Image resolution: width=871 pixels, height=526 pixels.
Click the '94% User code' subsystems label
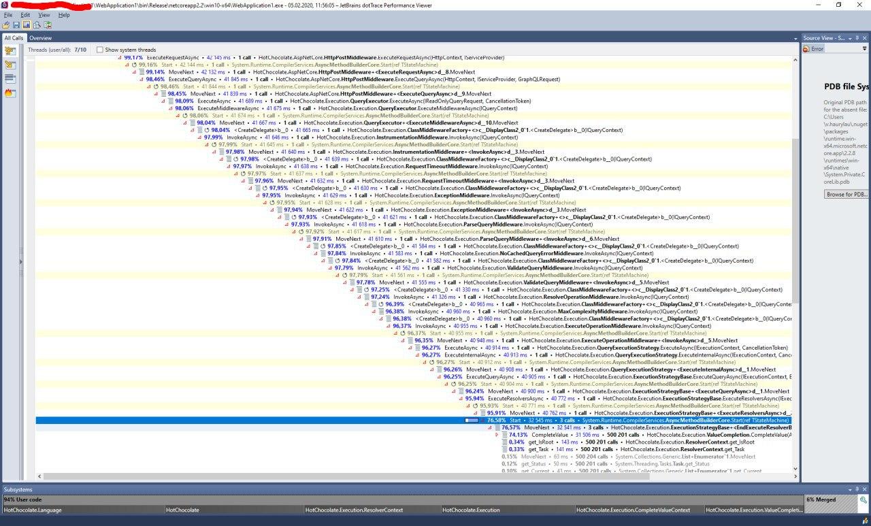pyautogui.click(x=21, y=499)
